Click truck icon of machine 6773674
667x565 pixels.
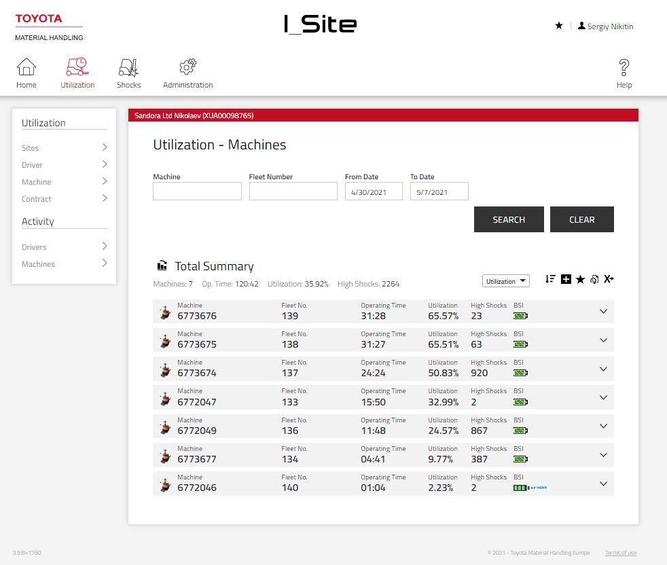pos(165,369)
